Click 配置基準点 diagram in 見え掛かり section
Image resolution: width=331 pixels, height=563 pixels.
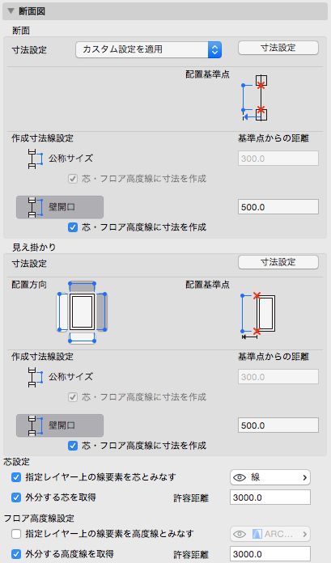click(258, 315)
